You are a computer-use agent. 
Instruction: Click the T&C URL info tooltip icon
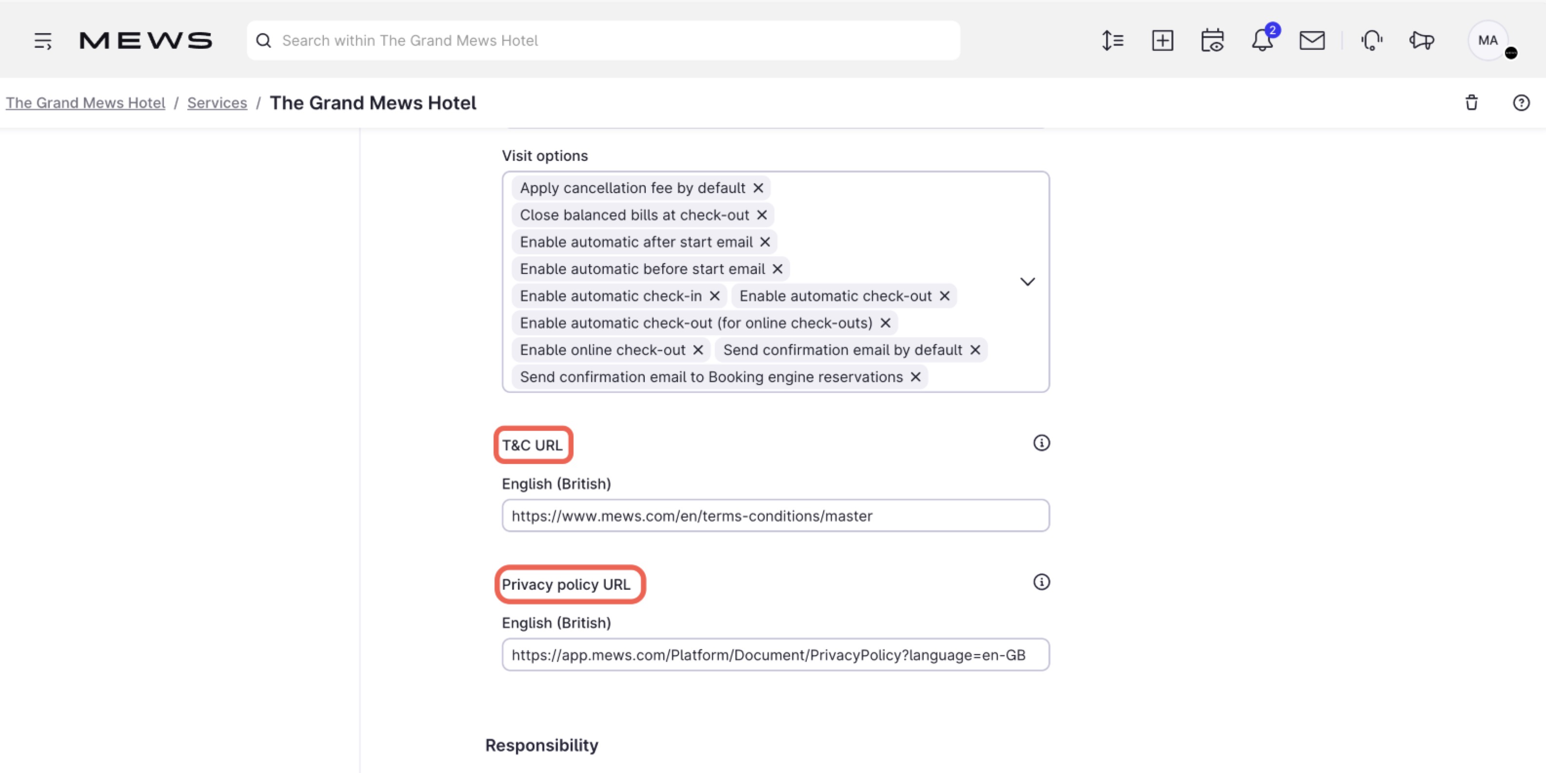[1042, 443]
